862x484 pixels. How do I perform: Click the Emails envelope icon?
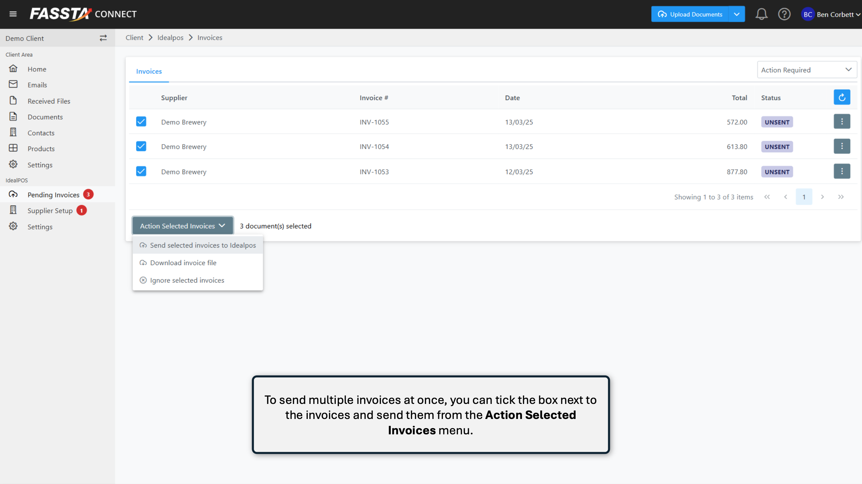pos(13,84)
